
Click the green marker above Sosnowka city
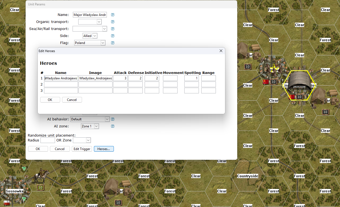pyautogui.click(x=24, y=169)
